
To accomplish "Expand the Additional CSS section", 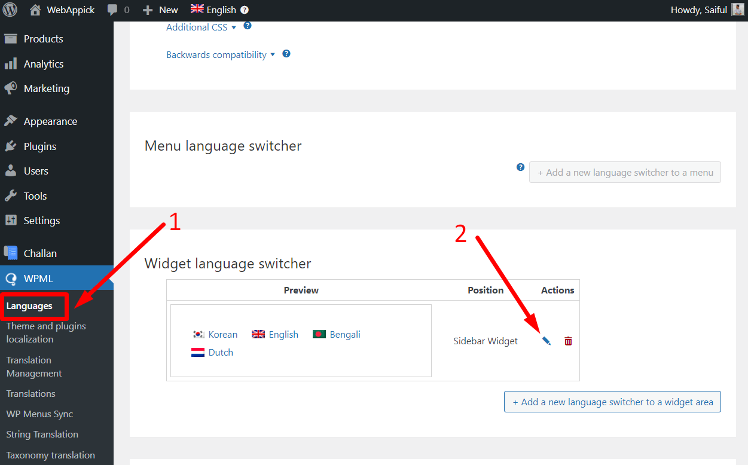I will point(201,27).
